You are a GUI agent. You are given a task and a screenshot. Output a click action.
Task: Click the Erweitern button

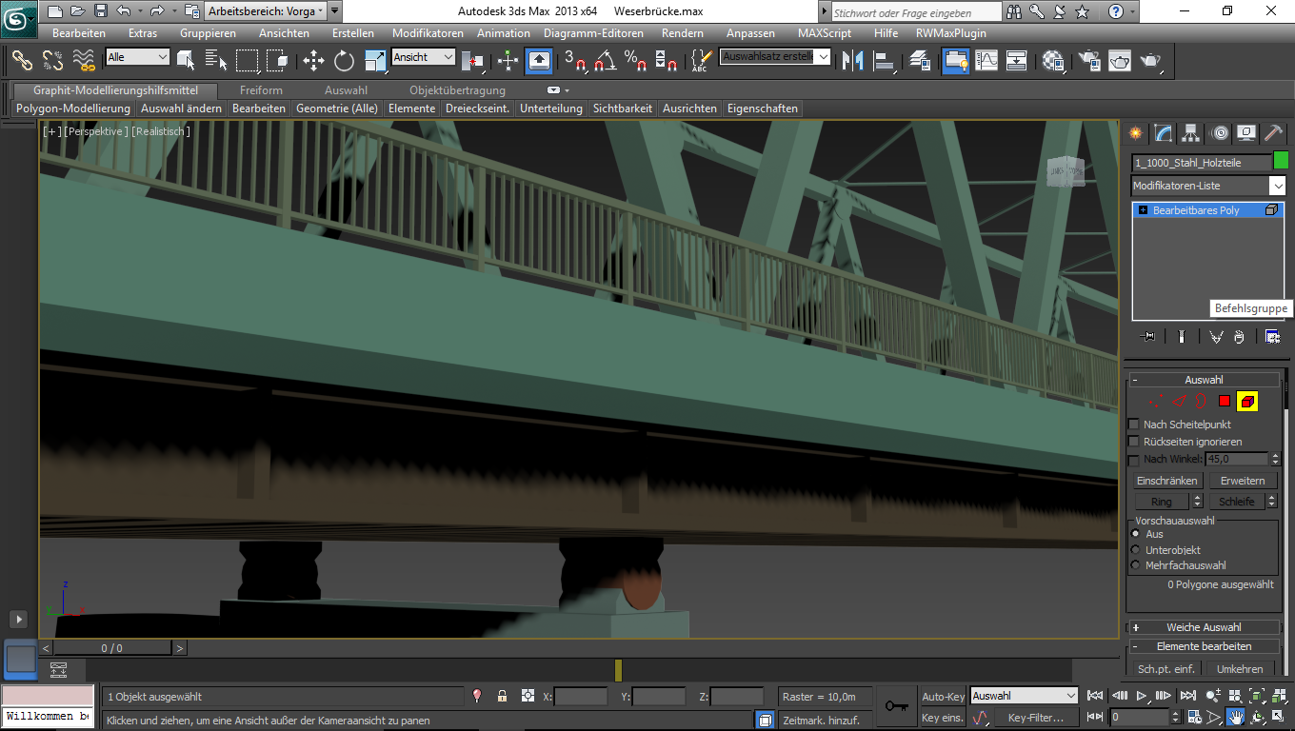pyautogui.click(x=1243, y=481)
